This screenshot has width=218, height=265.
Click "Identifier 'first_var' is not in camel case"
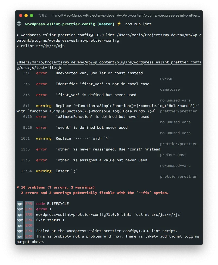[x=102, y=84]
